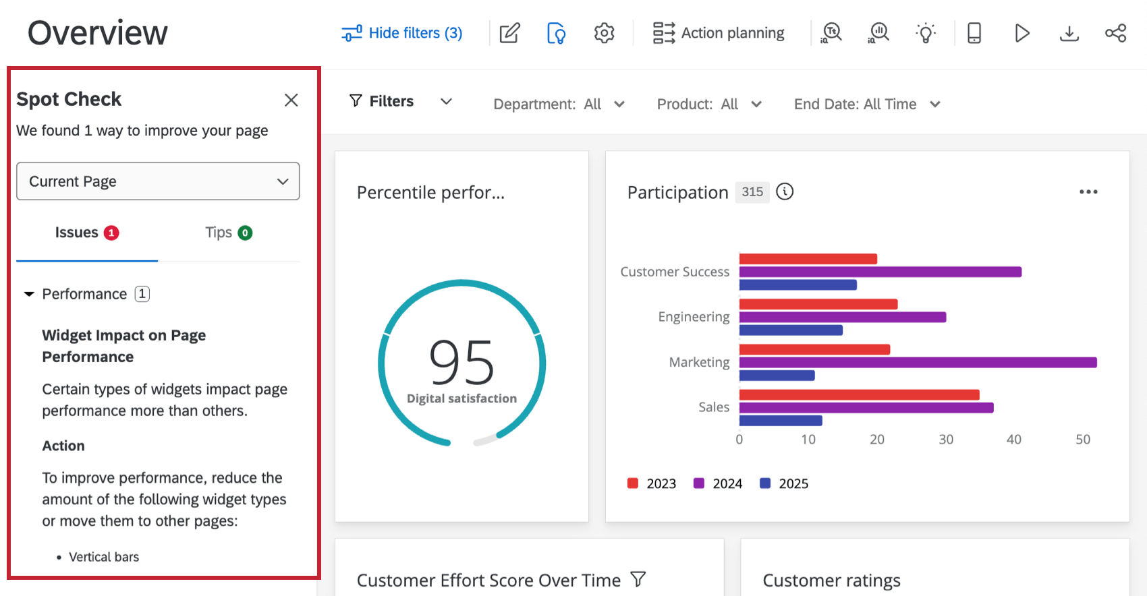Select the Issues tab
This screenshot has height=596, width=1147.
click(x=86, y=233)
